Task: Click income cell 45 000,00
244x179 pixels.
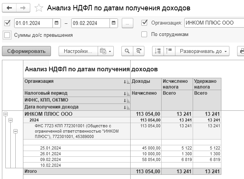Action: tap(146, 148)
